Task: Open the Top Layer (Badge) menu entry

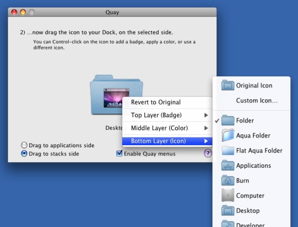Action: click(x=167, y=115)
